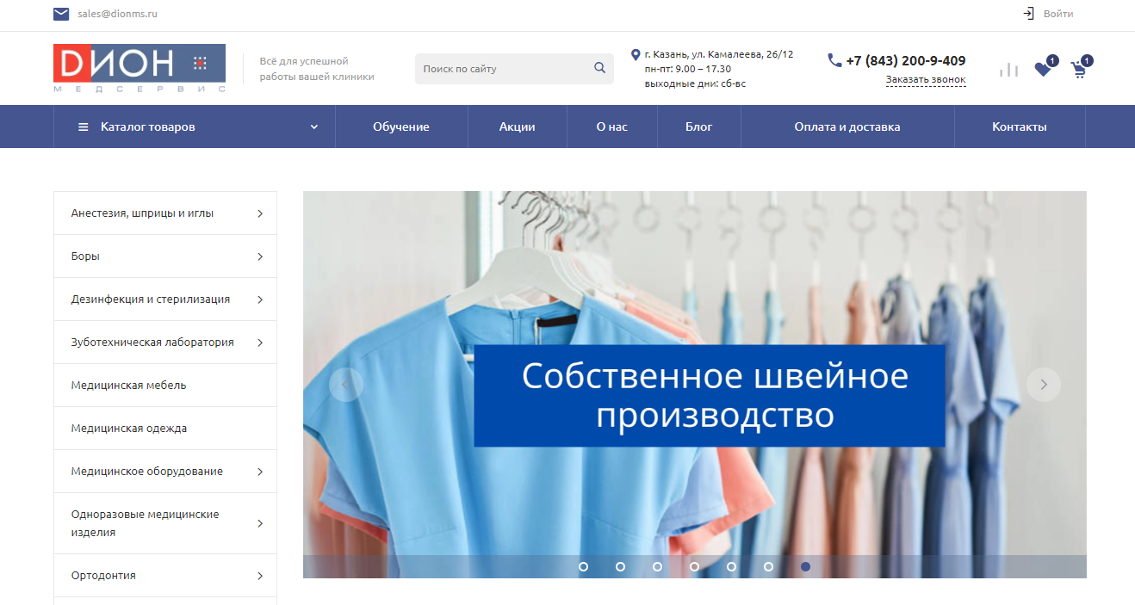Select the fifth banner slide dot
Image resolution: width=1135 pixels, height=605 pixels.
coord(731,566)
